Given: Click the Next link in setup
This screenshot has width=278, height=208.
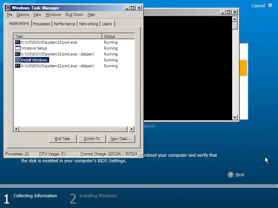Looking at the screenshot, I should [x=240, y=175].
